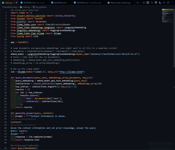Image resolution: width=175 pixels, height=150 pixels.
Task: Click 'from typing import List' line
Action: click(24, 36)
